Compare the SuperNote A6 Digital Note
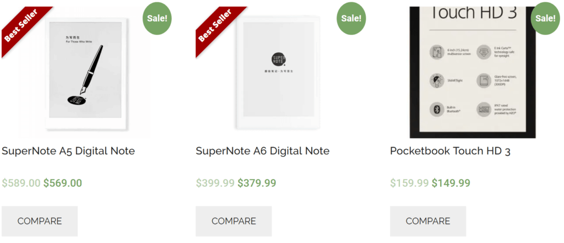 (234, 221)
